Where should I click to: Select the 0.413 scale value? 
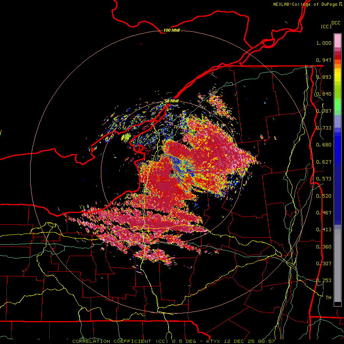(324, 230)
